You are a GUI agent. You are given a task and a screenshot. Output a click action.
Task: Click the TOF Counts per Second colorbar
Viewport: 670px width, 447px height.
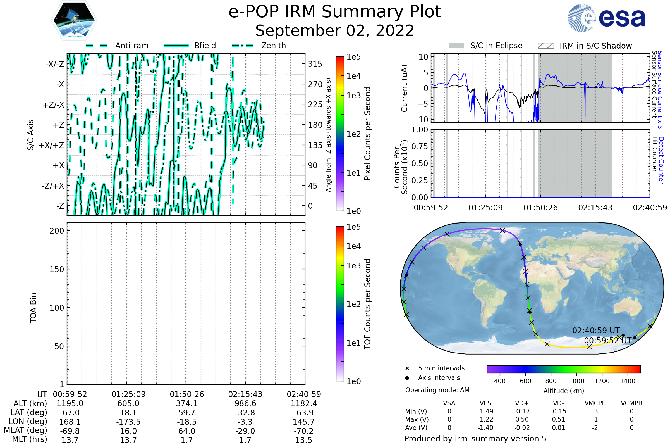(x=340, y=304)
